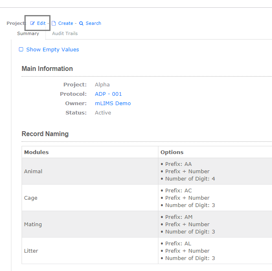Open the ADP - 001 protocol link
272x271 pixels.
pyautogui.click(x=108, y=94)
